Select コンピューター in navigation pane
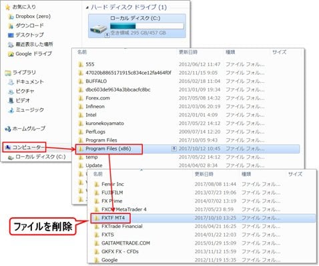 [25, 147]
